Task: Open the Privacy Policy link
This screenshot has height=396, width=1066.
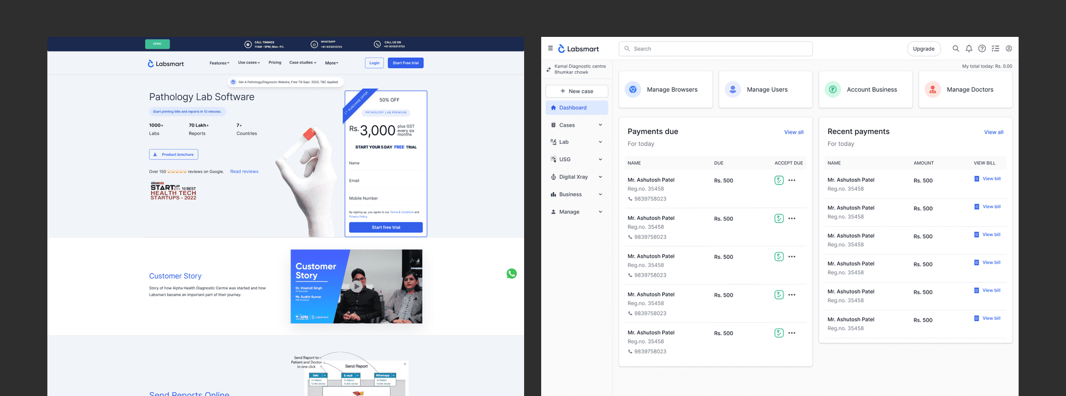Action: point(358,217)
